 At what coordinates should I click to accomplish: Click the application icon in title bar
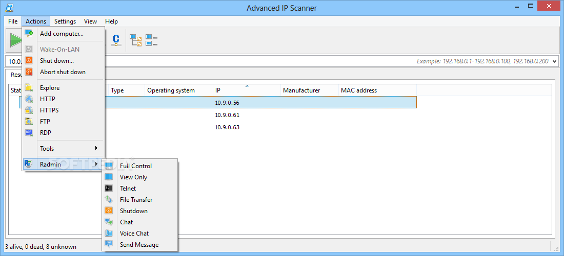click(10, 8)
